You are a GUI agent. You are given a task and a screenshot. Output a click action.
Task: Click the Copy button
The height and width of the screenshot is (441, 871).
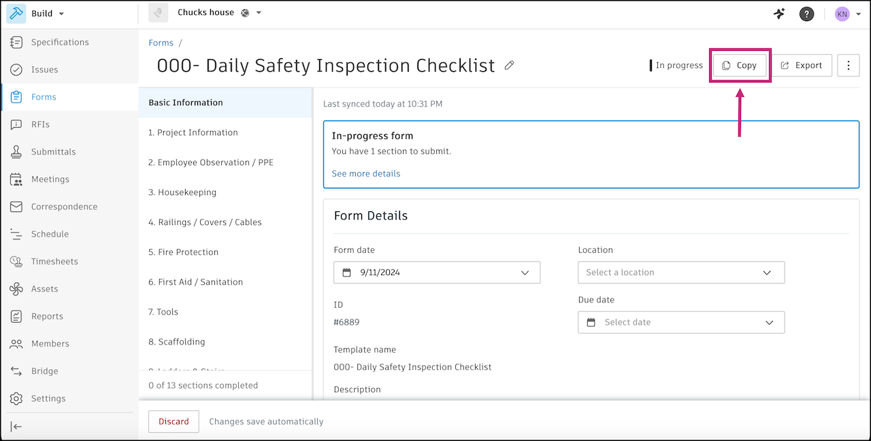pyautogui.click(x=740, y=65)
